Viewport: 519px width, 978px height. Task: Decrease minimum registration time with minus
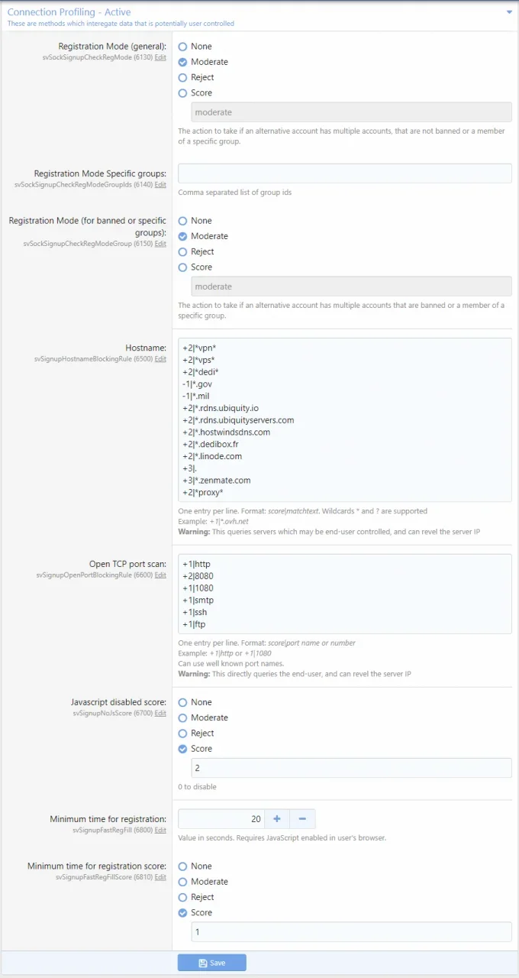click(x=302, y=819)
